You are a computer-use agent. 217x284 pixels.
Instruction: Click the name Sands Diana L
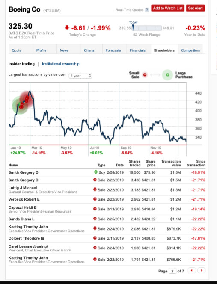(x=21, y=219)
